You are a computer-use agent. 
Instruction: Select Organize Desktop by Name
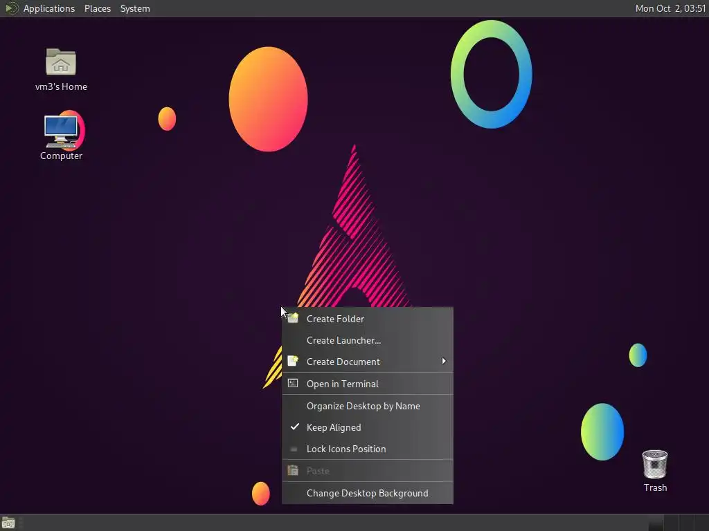tap(367, 406)
